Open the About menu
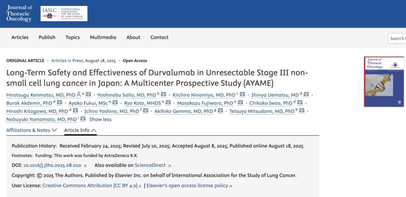This screenshot has width=406, height=197. (133, 37)
